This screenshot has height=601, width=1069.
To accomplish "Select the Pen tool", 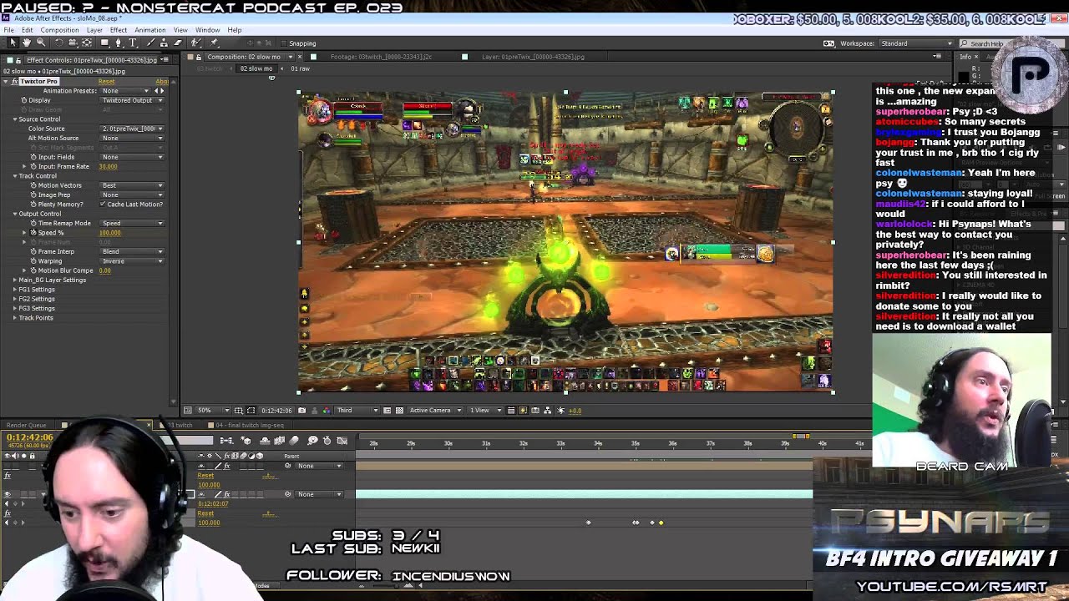I will pyautogui.click(x=119, y=43).
